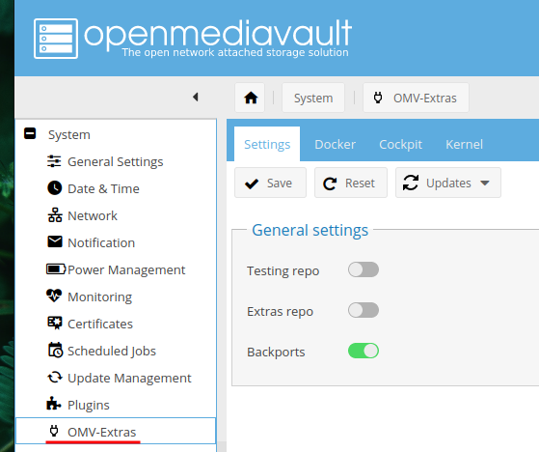Open Network settings label

coord(93,215)
